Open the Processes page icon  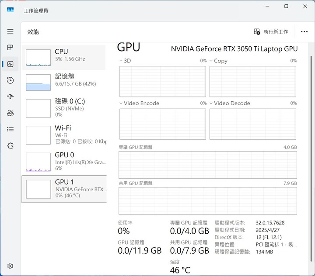coord(10,48)
